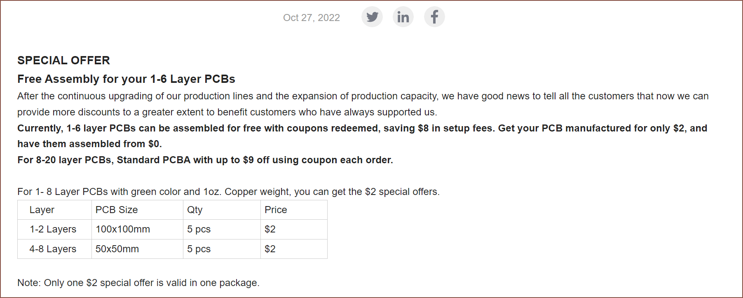Share the article on Twitter
The width and height of the screenshot is (743, 298).
[x=372, y=17]
